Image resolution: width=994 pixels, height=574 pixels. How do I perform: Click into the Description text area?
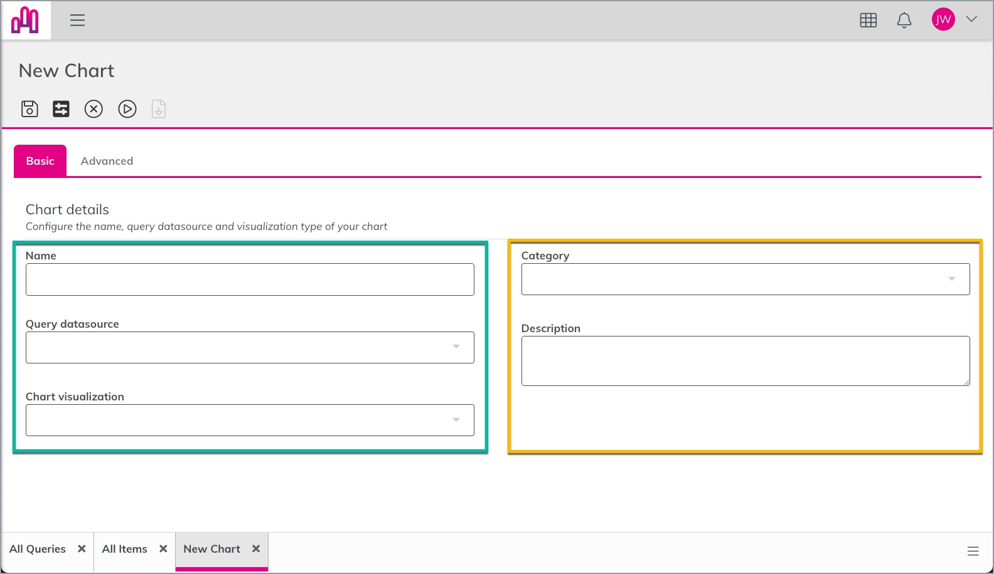pos(745,361)
